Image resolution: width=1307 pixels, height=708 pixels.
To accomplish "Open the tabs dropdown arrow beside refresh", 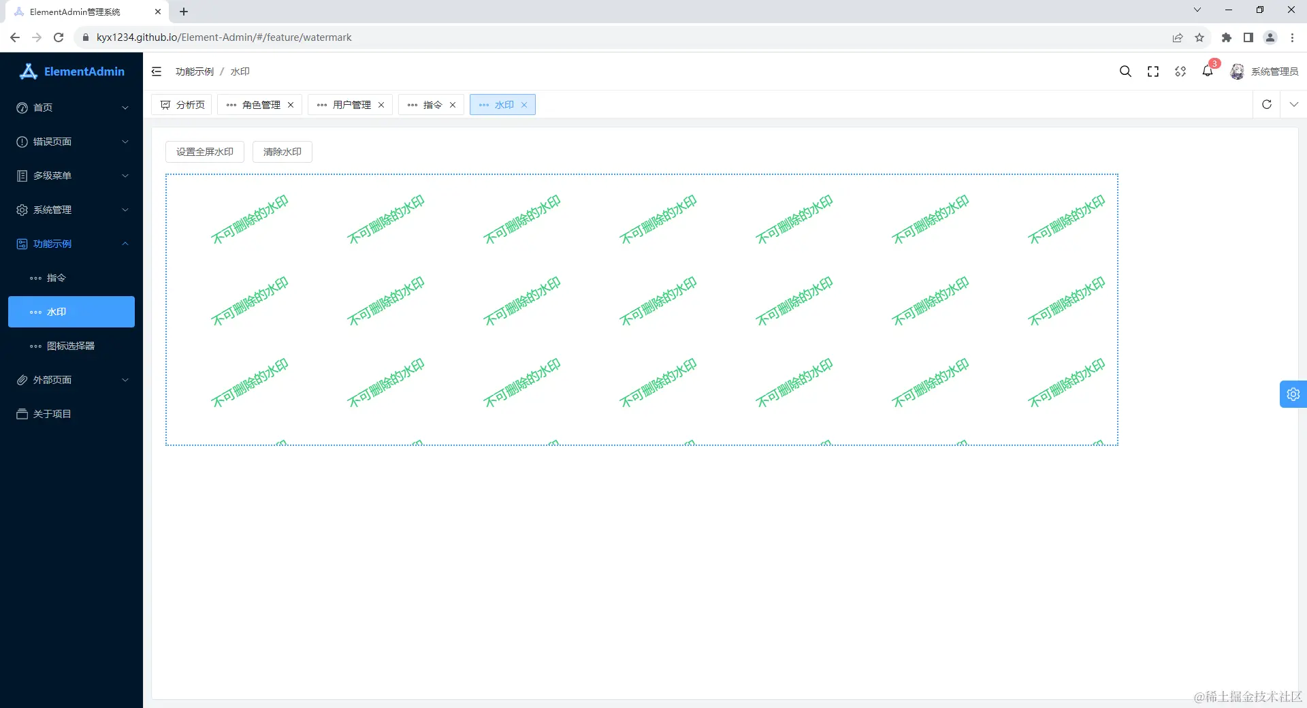I will [x=1294, y=104].
